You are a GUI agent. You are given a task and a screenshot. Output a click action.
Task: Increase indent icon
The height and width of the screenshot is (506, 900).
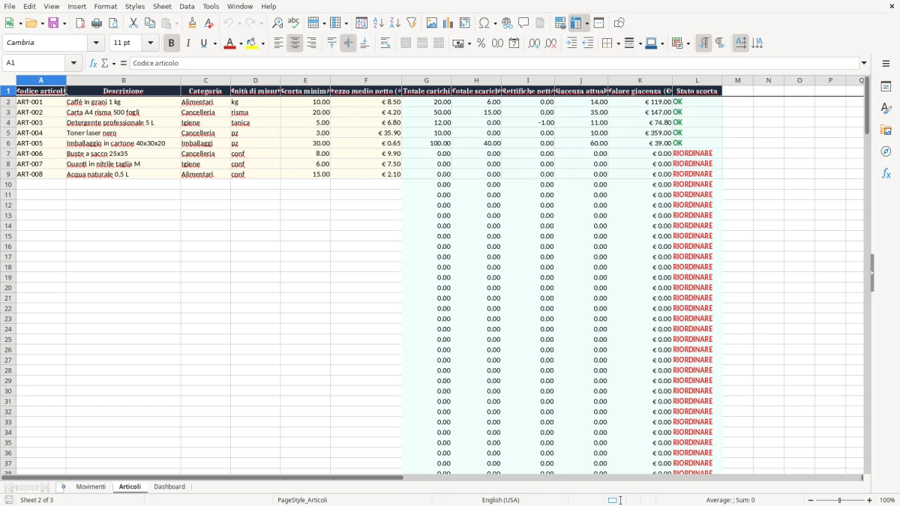coord(571,43)
